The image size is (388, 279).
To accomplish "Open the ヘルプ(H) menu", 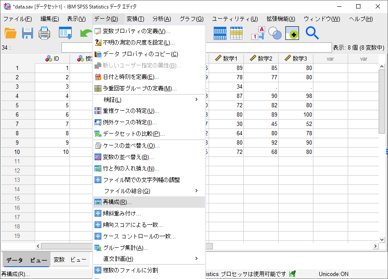I will pos(361,19).
